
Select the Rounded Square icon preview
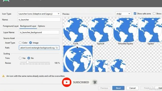pos(126,30)
